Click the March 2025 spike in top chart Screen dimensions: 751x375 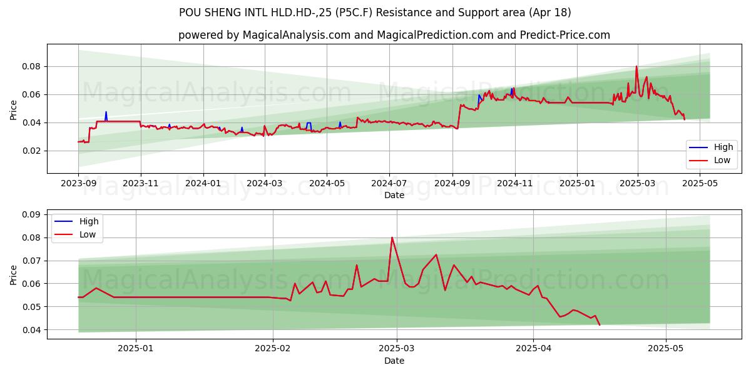[x=636, y=67]
